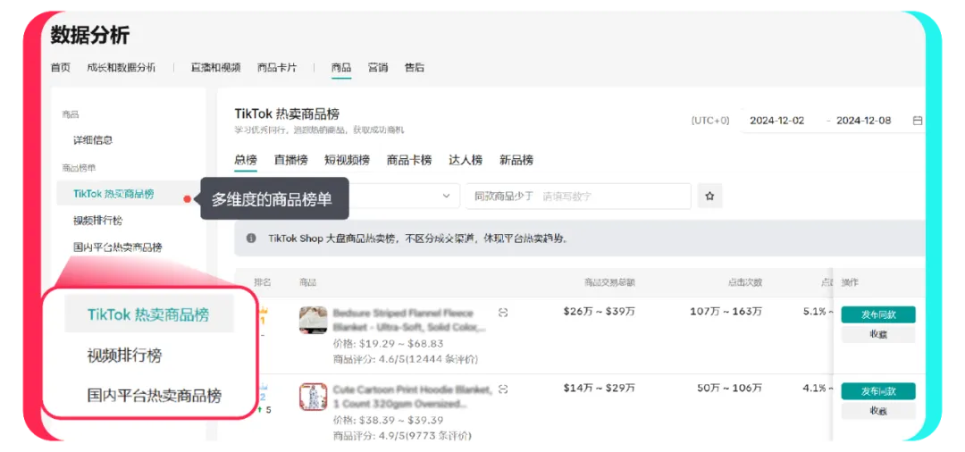Switch to the 商品卡榜 ranking tab

409,160
